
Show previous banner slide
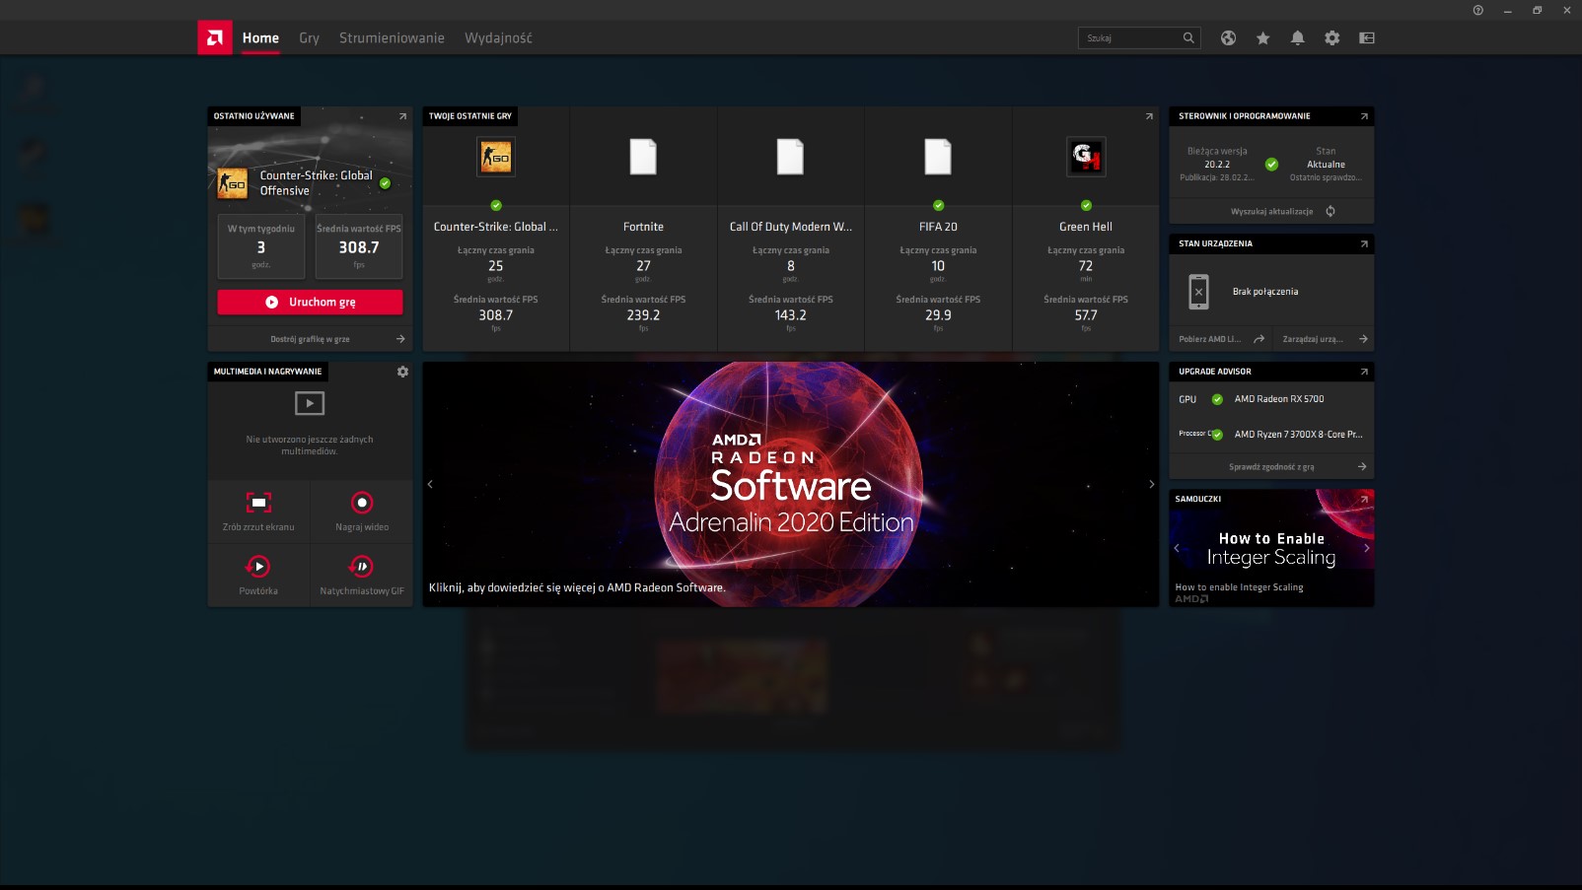tap(430, 484)
